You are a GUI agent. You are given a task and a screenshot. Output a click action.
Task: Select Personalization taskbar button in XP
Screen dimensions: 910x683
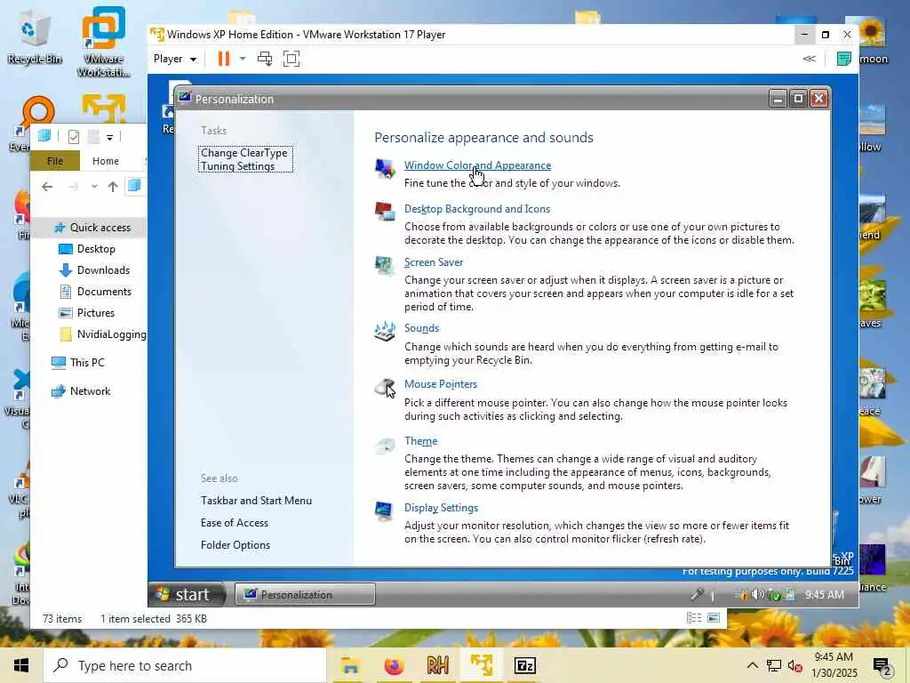click(306, 594)
